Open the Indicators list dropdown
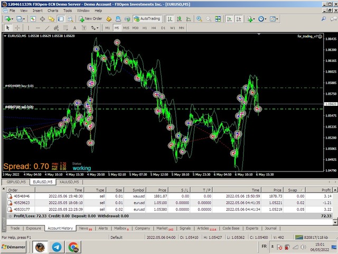 [x=251, y=19]
